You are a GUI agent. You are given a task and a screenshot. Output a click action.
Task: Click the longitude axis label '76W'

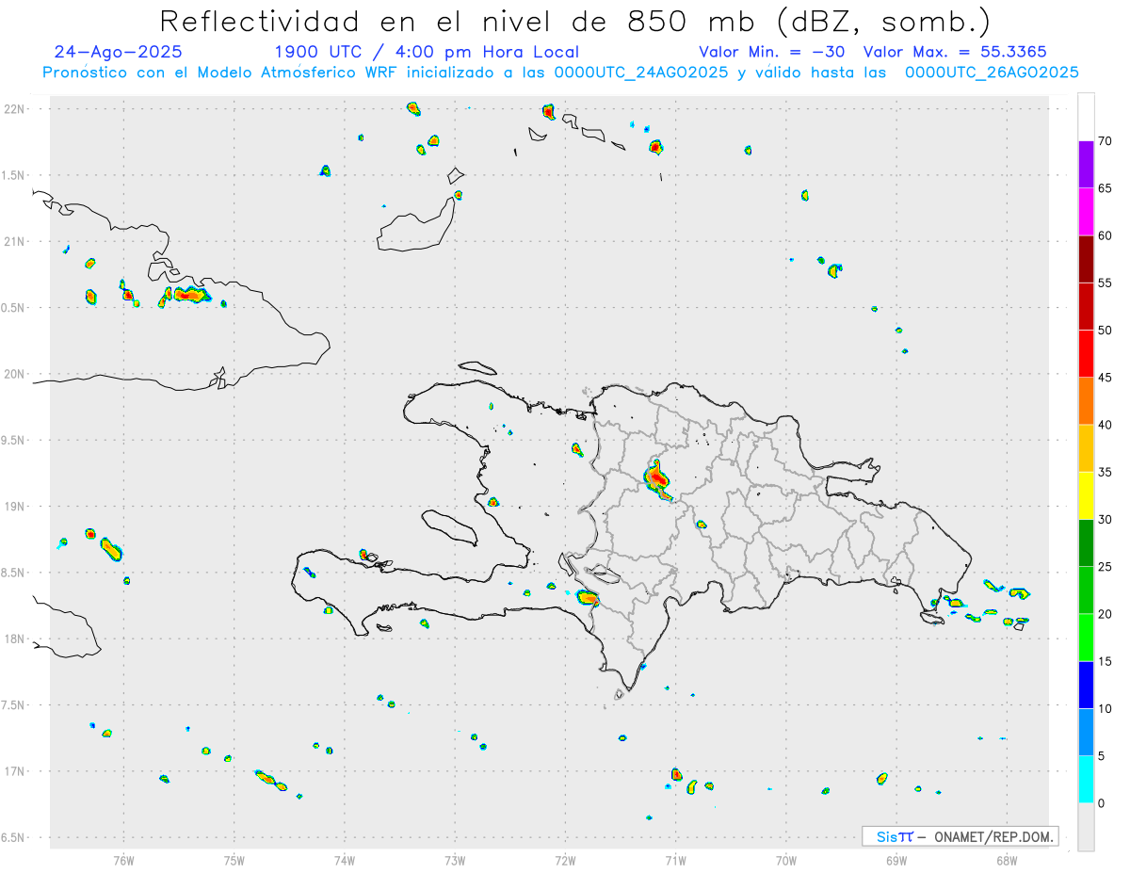123,860
